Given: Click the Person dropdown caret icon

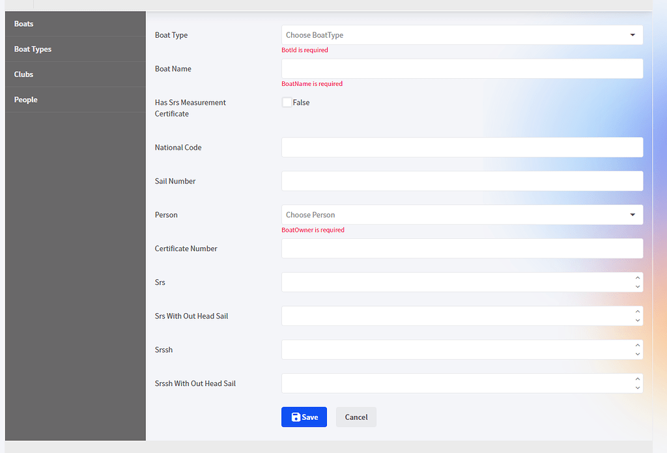Looking at the screenshot, I should (x=632, y=214).
